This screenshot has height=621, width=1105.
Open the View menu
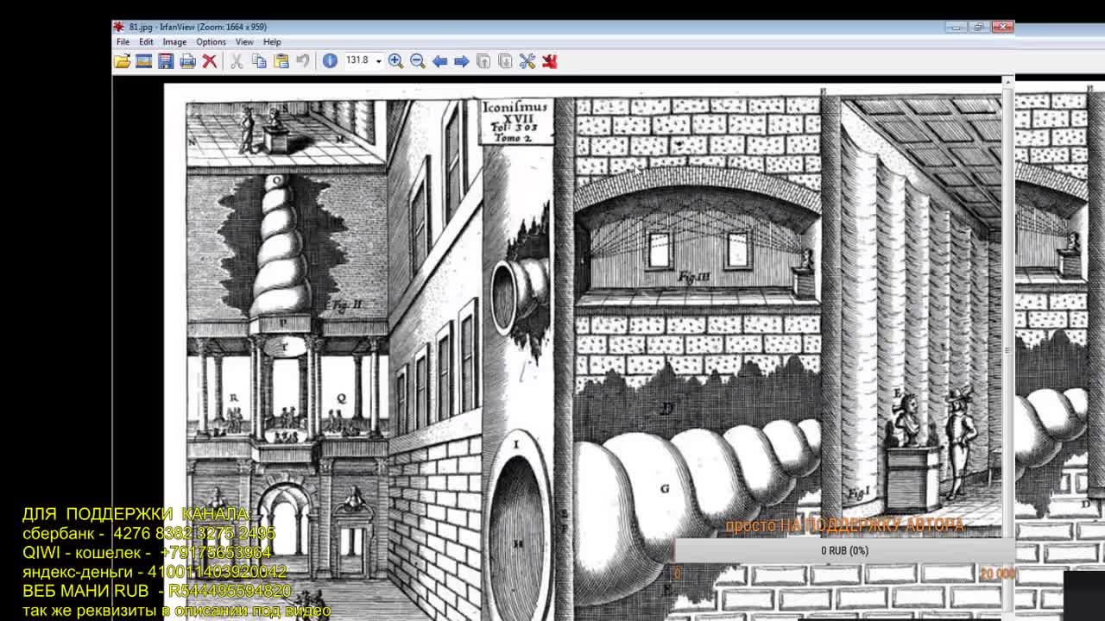click(244, 41)
